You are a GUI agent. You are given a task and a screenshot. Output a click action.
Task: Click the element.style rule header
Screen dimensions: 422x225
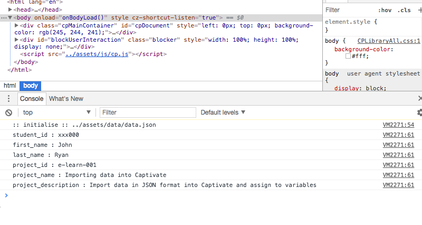coord(351,22)
